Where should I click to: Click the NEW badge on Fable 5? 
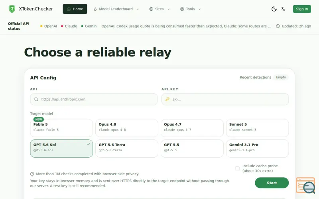tap(39, 119)
